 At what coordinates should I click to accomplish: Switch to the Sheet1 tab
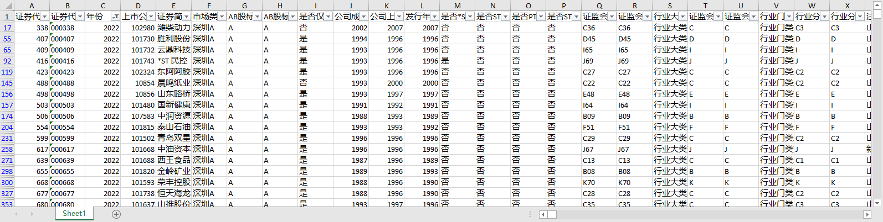click(x=74, y=214)
